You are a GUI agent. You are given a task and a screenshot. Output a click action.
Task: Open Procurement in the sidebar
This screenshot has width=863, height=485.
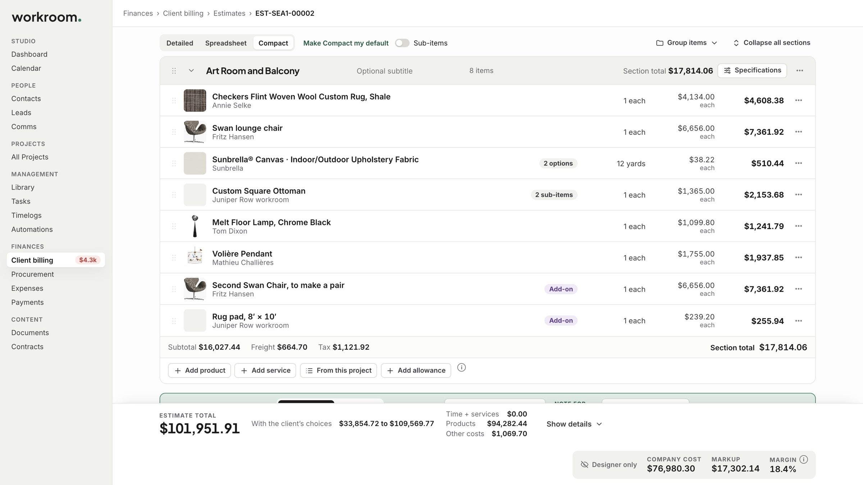click(32, 274)
